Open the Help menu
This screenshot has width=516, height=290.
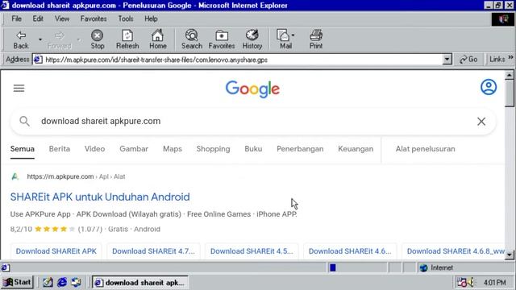151,19
